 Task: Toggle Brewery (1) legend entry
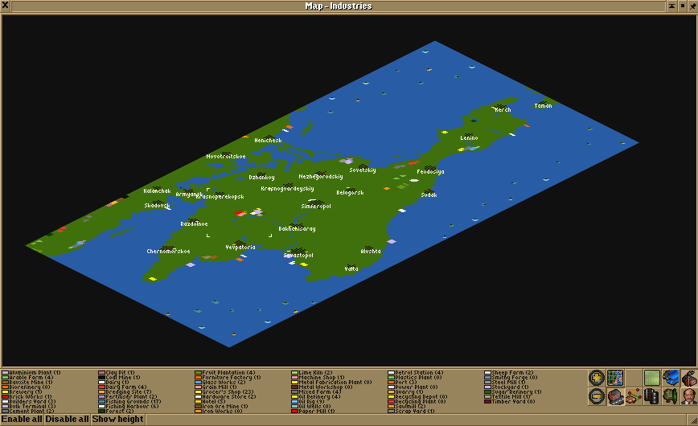[x=22, y=391]
